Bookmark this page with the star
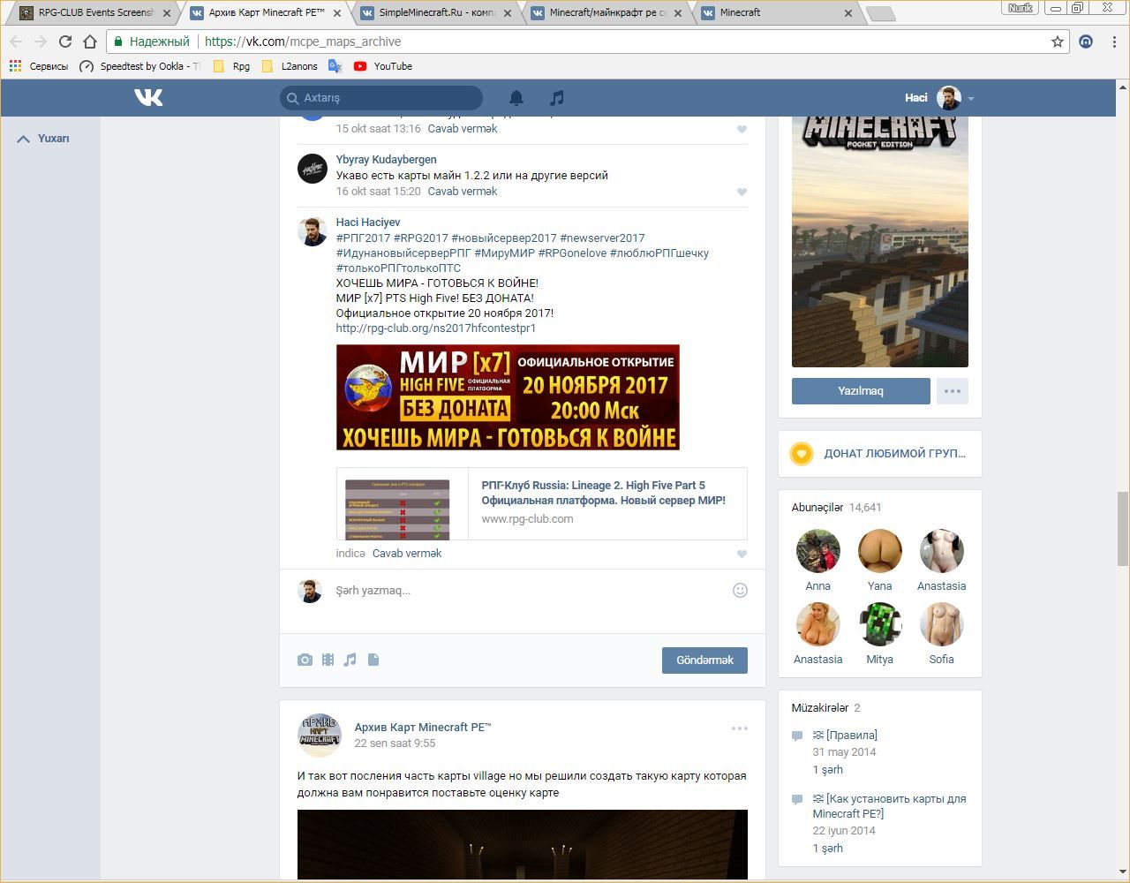This screenshot has width=1130, height=883. point(1058,42)
